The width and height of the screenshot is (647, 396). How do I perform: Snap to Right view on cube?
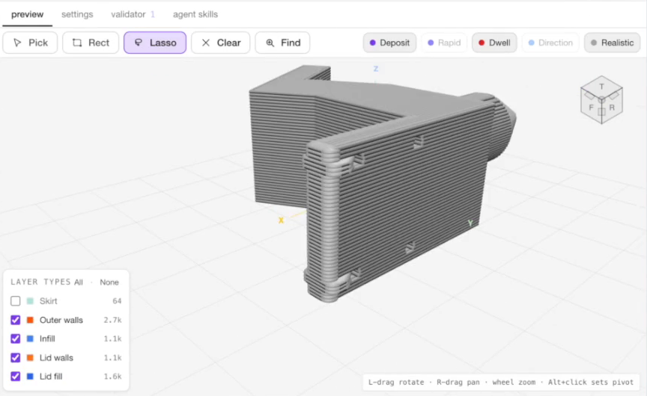point(612,108)
